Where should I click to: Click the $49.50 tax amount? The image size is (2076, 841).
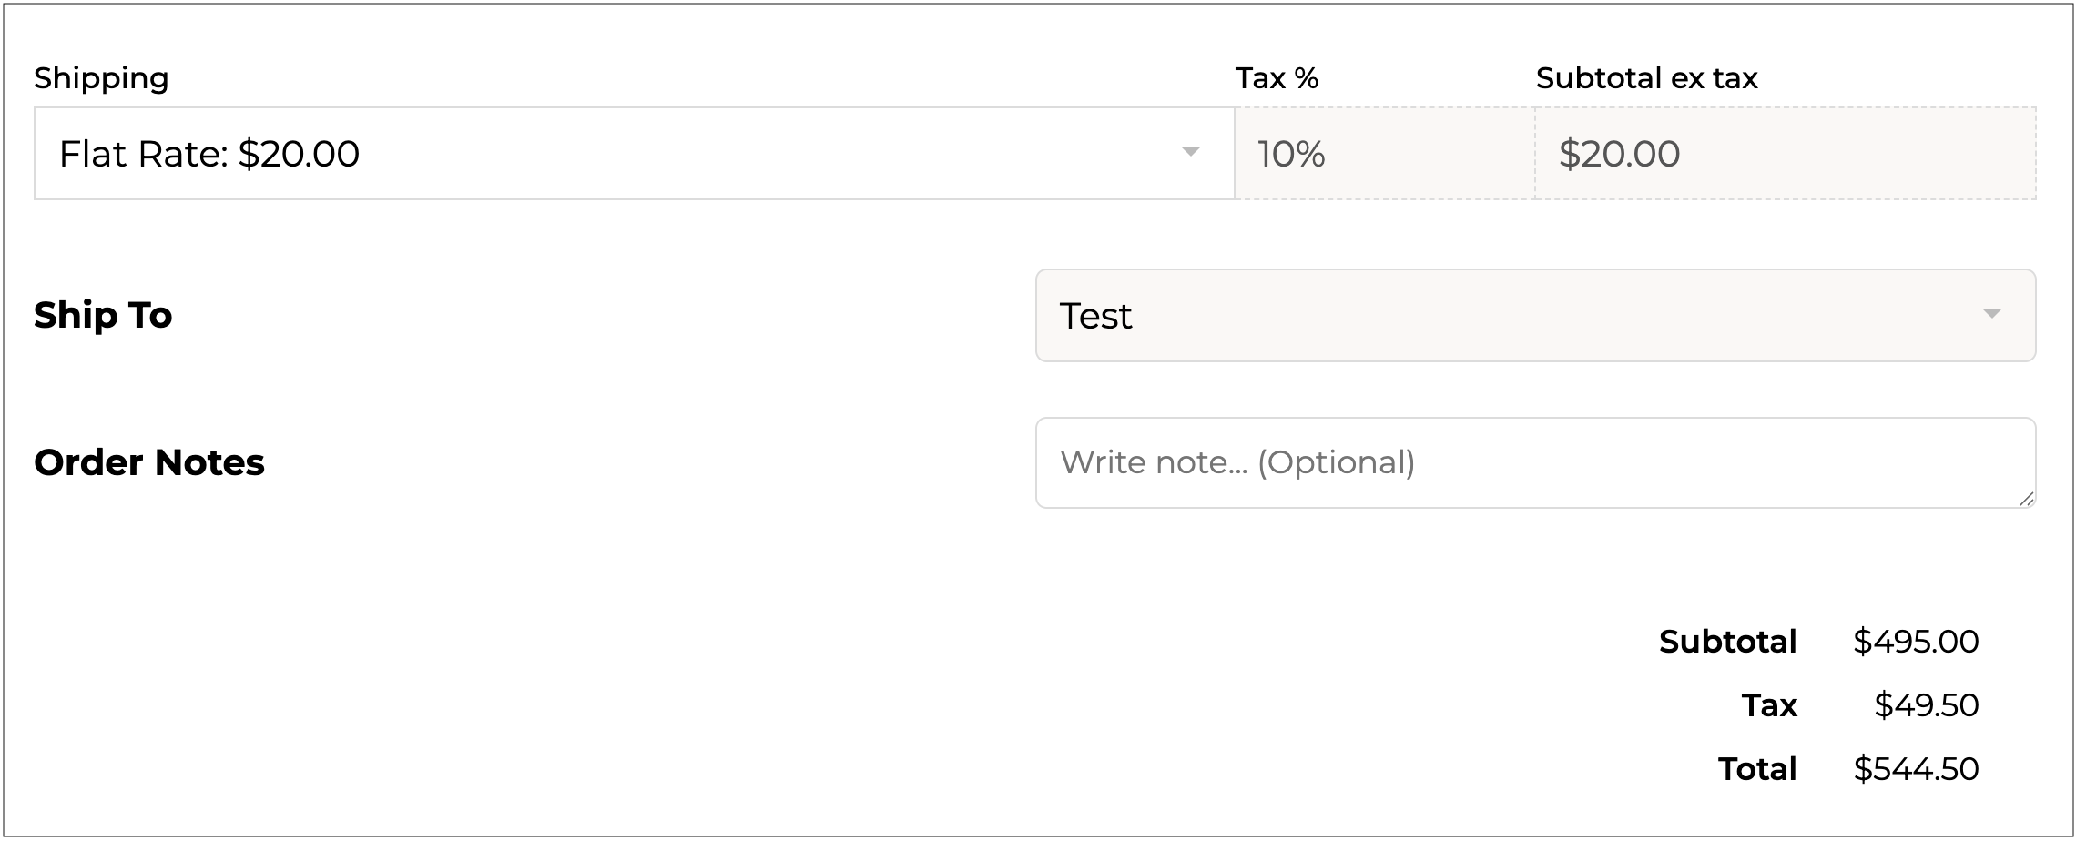(x=1926, y=705)
